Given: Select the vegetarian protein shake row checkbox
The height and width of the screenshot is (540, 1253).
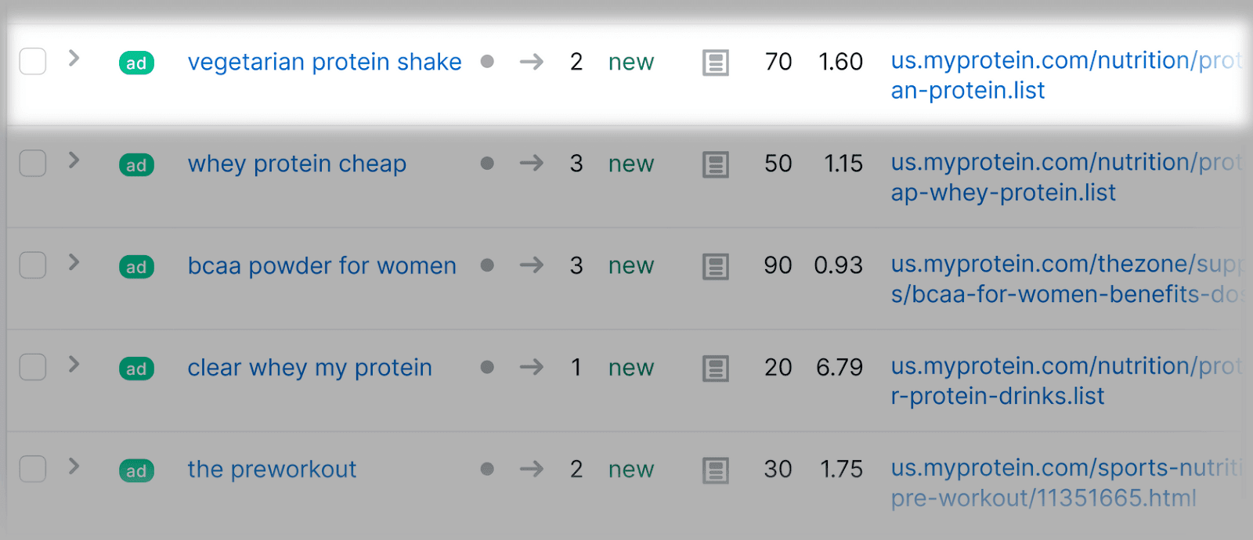Looking at the screenshot, I should (x=33, y=61).
